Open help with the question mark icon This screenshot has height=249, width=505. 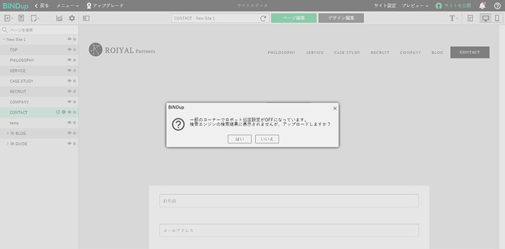(x=497, y=5)
